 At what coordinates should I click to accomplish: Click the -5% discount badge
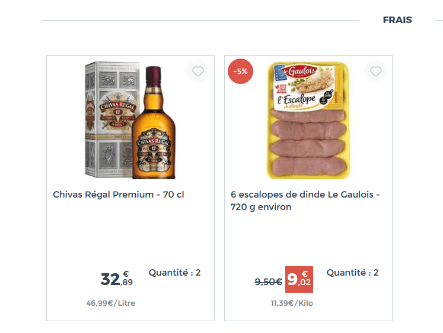click(240, 72)
